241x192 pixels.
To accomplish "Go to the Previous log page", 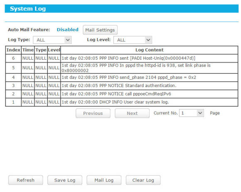I will tap(93, 113).
